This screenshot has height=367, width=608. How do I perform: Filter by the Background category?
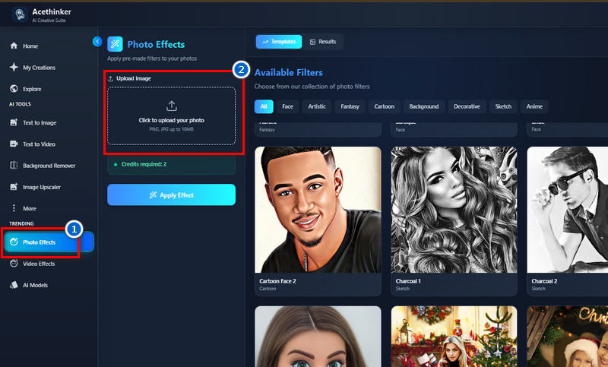pyautogui.click(x=424, y=106)
